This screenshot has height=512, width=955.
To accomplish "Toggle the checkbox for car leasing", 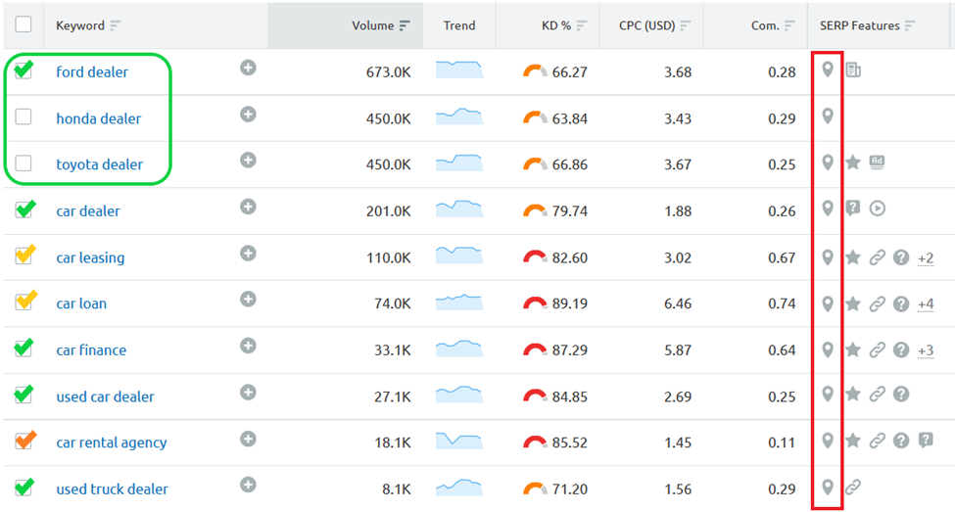I will pyautogui.click(x=24, y=255).
